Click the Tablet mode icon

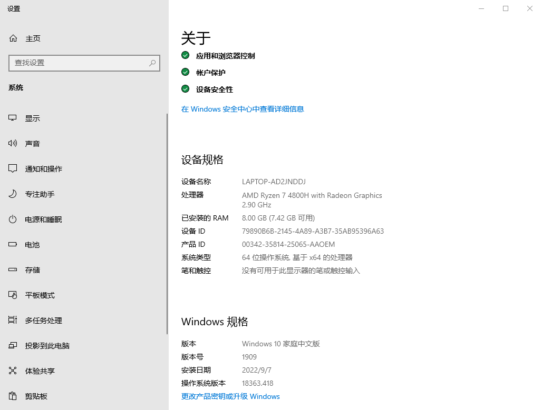pos(13,295)
